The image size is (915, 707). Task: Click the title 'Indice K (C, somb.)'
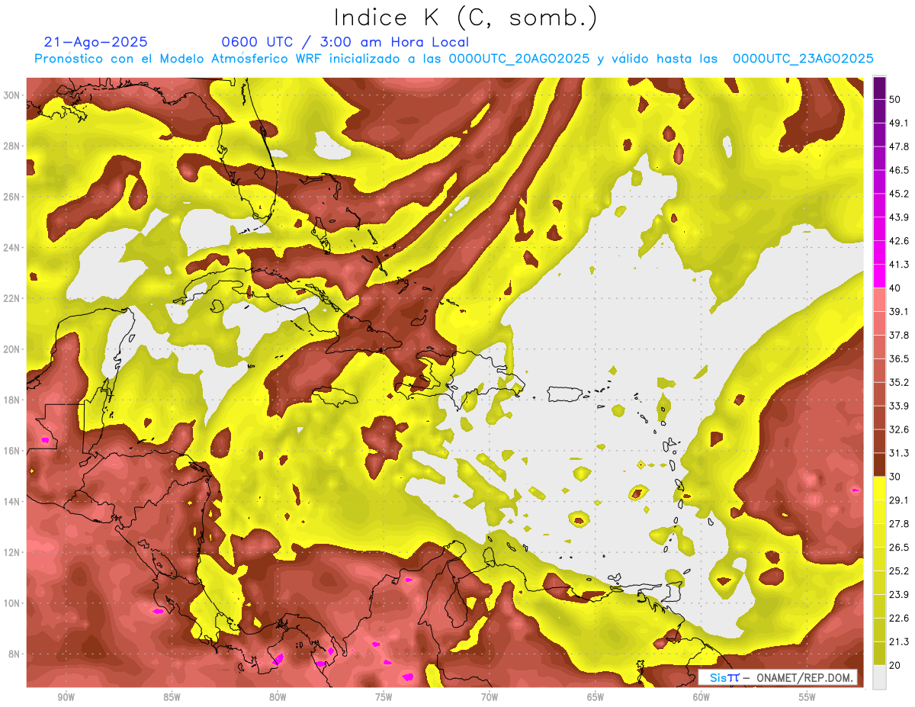pyautogui.click(x=466, y=18)
